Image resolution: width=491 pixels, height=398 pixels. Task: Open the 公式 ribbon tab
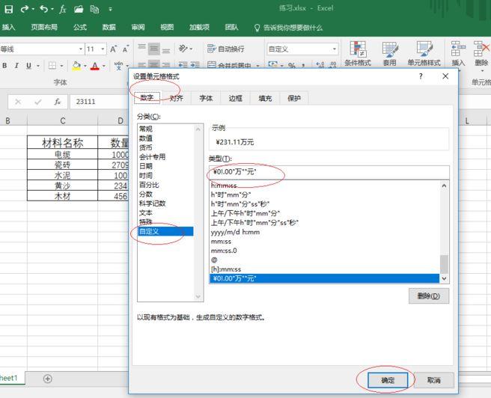click(80, 27)
